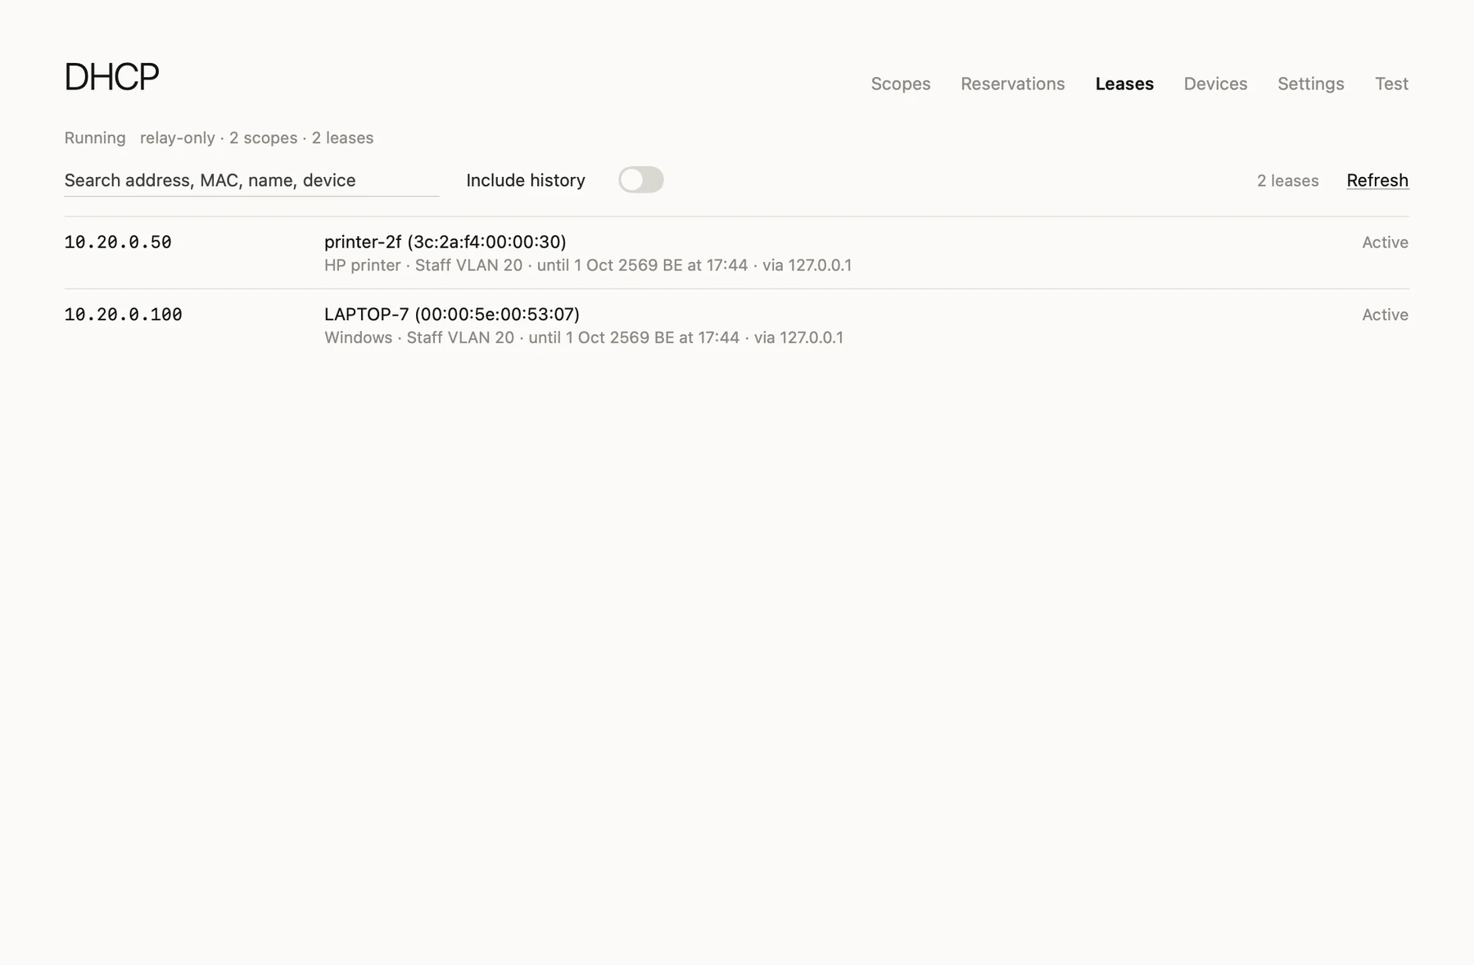
Task: Select the lease address 10.20.0.100
Action: 123,315
